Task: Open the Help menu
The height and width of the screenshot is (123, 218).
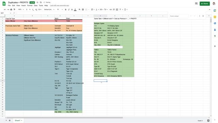Action: (x=46, y=5)
